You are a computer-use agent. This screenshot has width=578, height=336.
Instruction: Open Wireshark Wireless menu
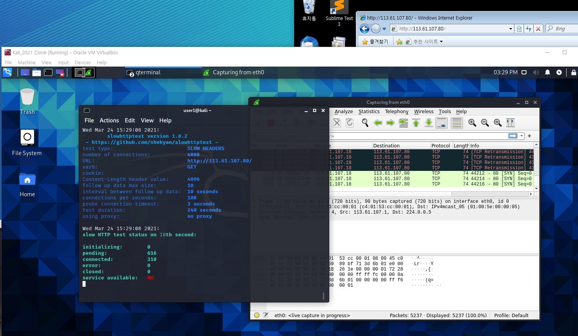pyautogui.click(x=424, y=112)
